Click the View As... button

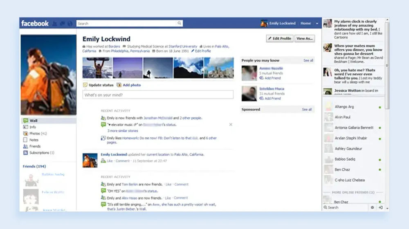(304, 38)
